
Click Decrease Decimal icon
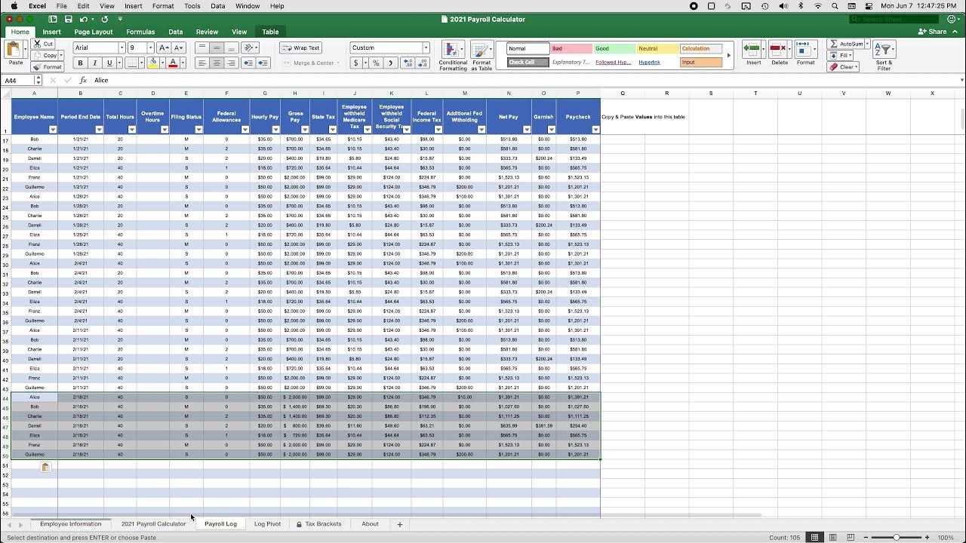point(423,63)
